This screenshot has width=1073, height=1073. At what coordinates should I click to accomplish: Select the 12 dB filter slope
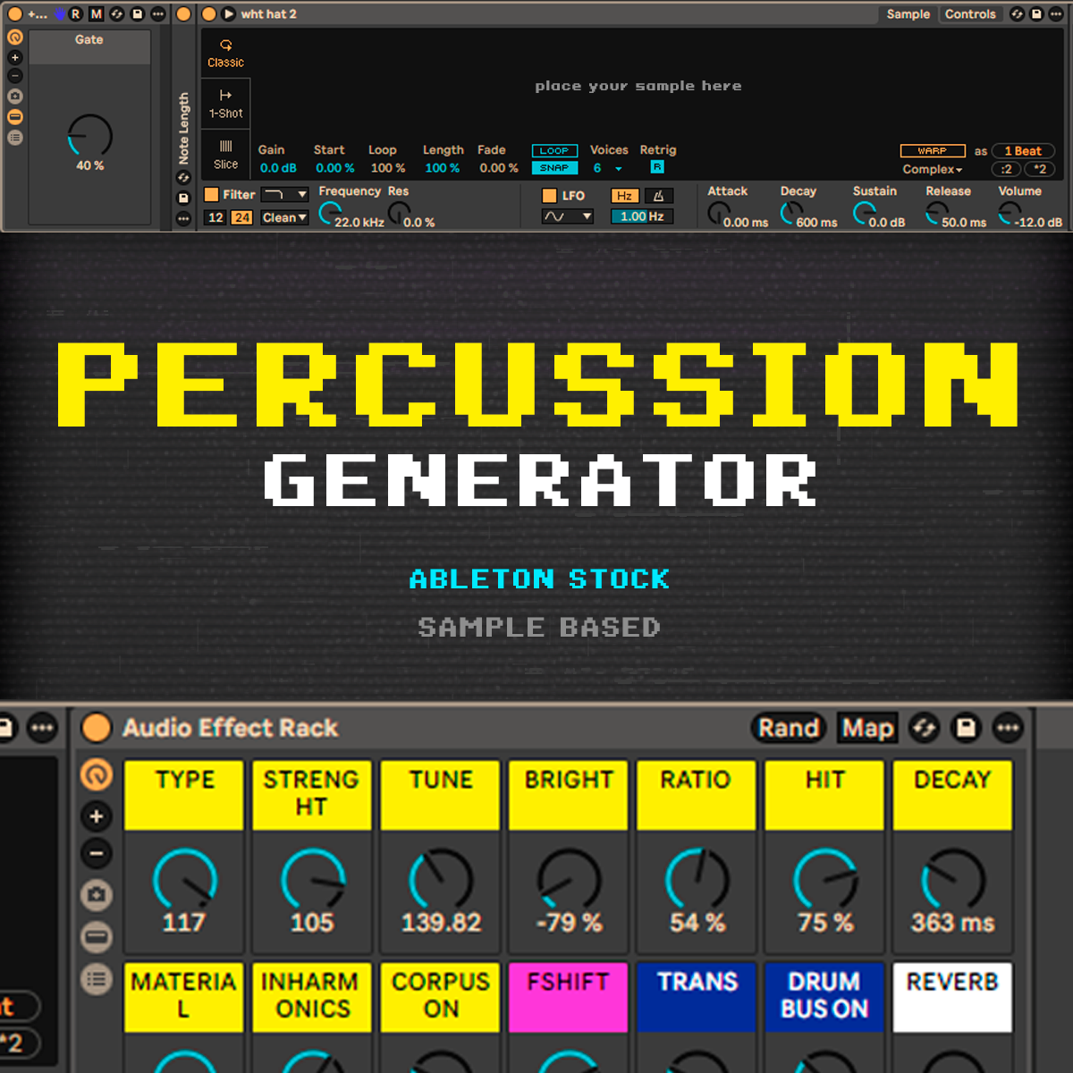pos(215,217)
